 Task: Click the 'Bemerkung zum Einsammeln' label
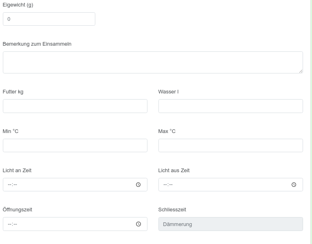(x=37, y=44)
